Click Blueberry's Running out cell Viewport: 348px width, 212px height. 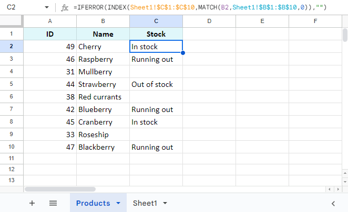click(156, 109)
